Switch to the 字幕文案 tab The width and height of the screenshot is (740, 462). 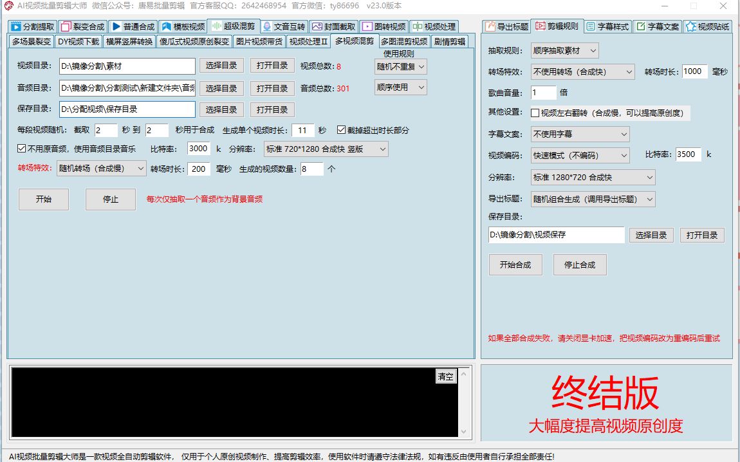point(657,26)
